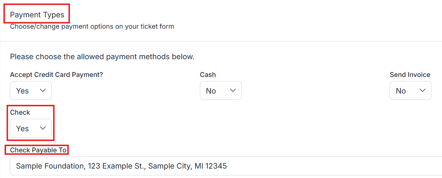Open the Accept Credit Card Payment dropdown
Image resolution: width=442 pixels, height=178 pixels.
coord(31,91)
